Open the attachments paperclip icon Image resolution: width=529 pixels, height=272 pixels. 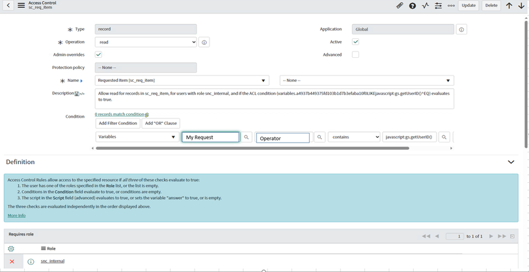point(400,6)
